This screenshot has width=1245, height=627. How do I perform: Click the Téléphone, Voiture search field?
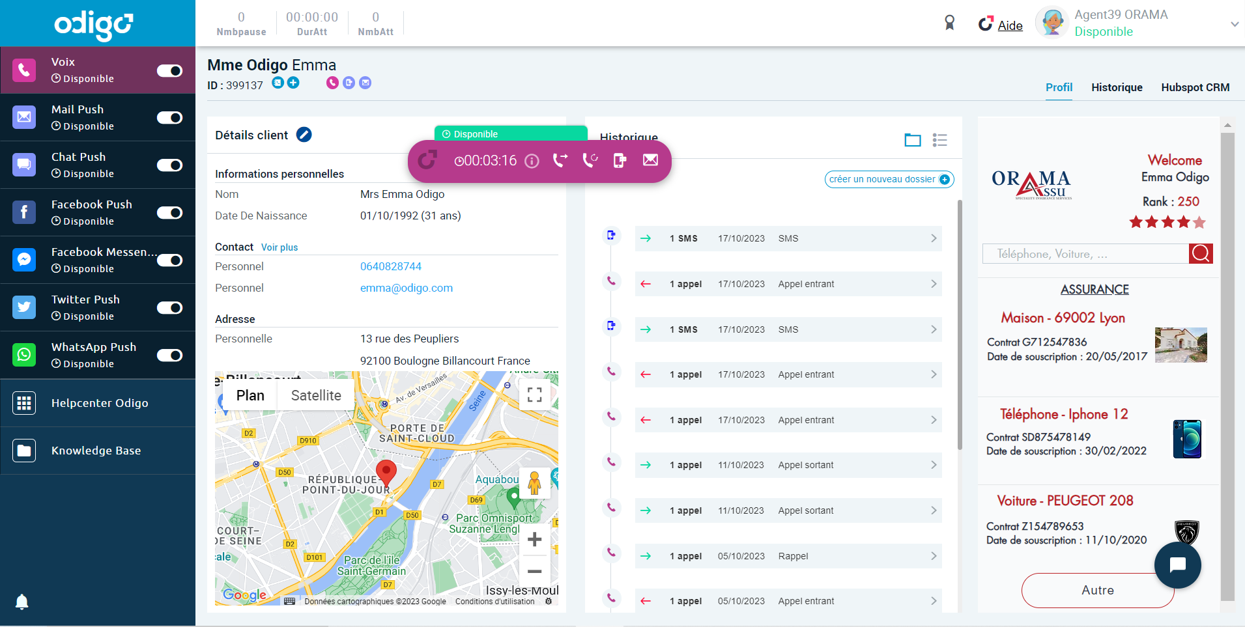pyautogui.click(x=1085, y=254)
